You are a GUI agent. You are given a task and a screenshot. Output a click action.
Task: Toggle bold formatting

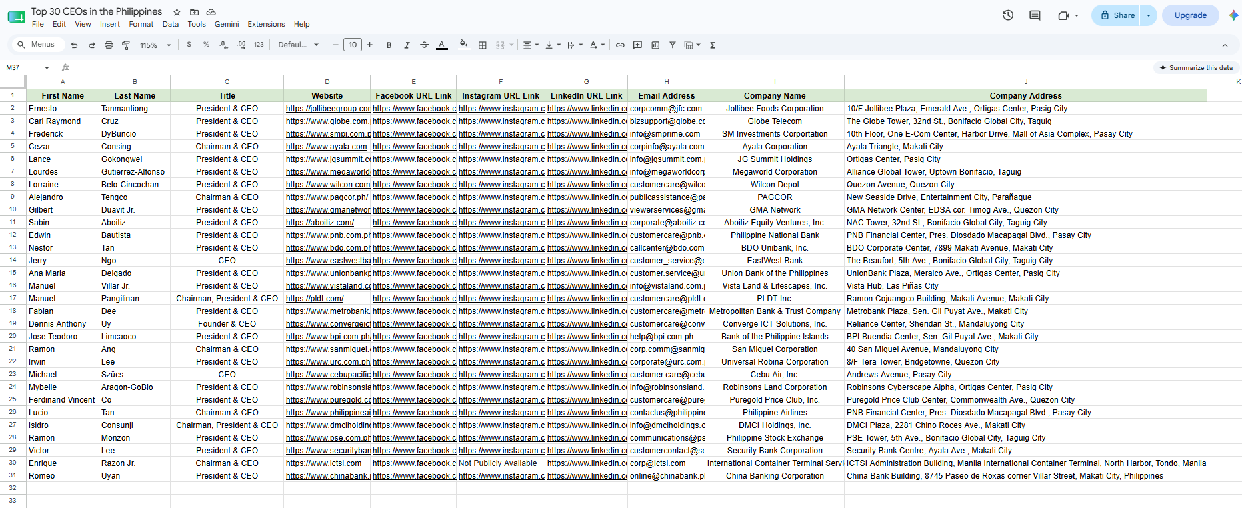pos(389,45)
